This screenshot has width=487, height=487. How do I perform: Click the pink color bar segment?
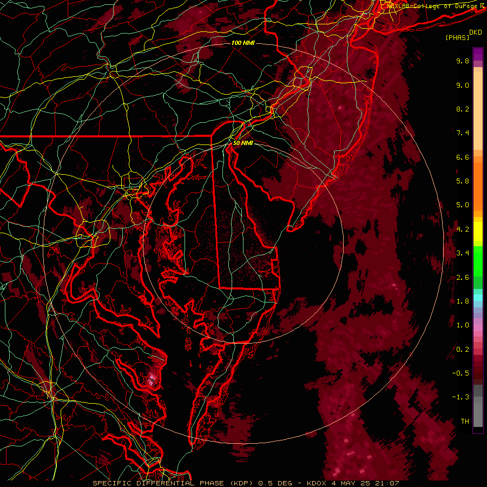coord(478,328)
